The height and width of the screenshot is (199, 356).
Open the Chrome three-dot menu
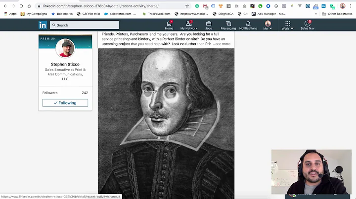[351, 6]
